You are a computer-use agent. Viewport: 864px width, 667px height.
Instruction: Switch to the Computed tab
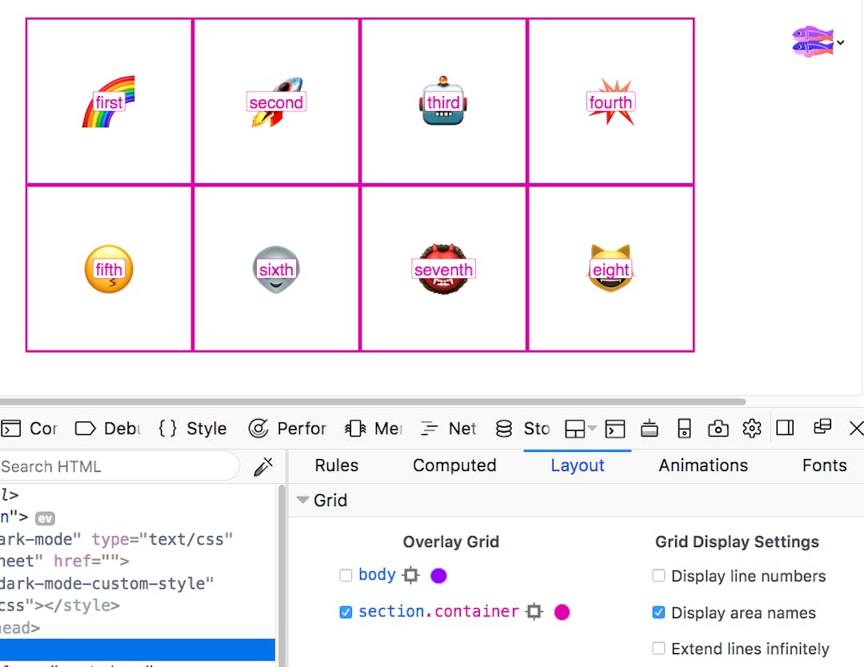(x=454, y=465)
